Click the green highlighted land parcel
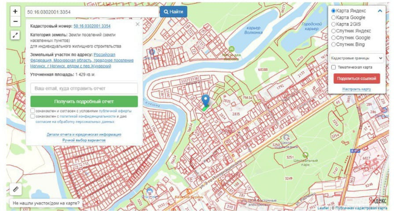 click(205, 109)
